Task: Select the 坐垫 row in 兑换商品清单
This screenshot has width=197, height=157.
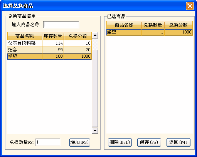Action: (x=49, y=57)
